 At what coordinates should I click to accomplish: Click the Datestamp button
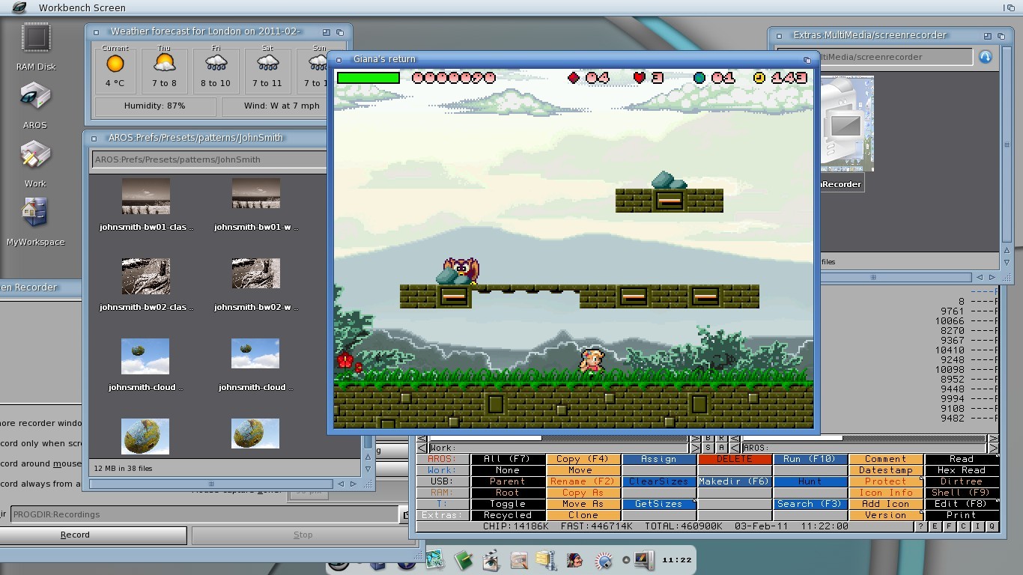[x=886, y=470]
